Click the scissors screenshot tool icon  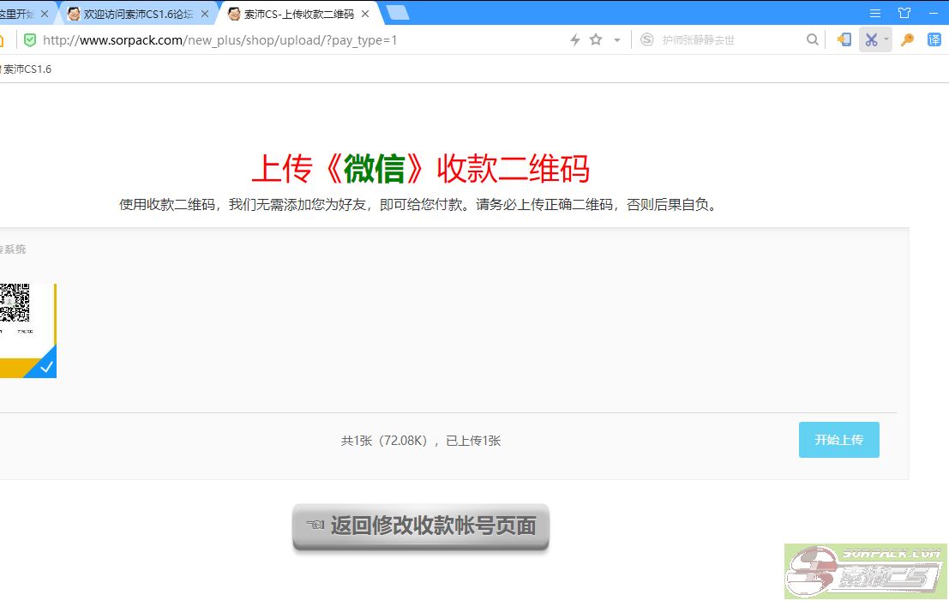(871, 40)
